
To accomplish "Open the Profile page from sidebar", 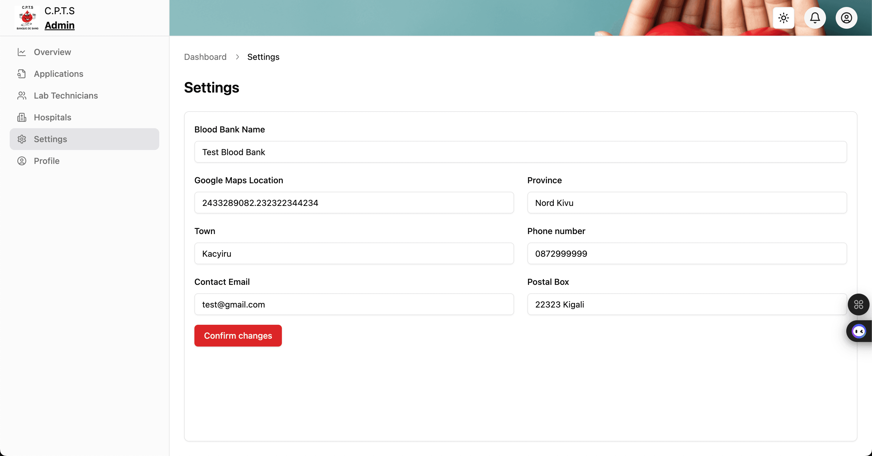I will click(46, 161).
